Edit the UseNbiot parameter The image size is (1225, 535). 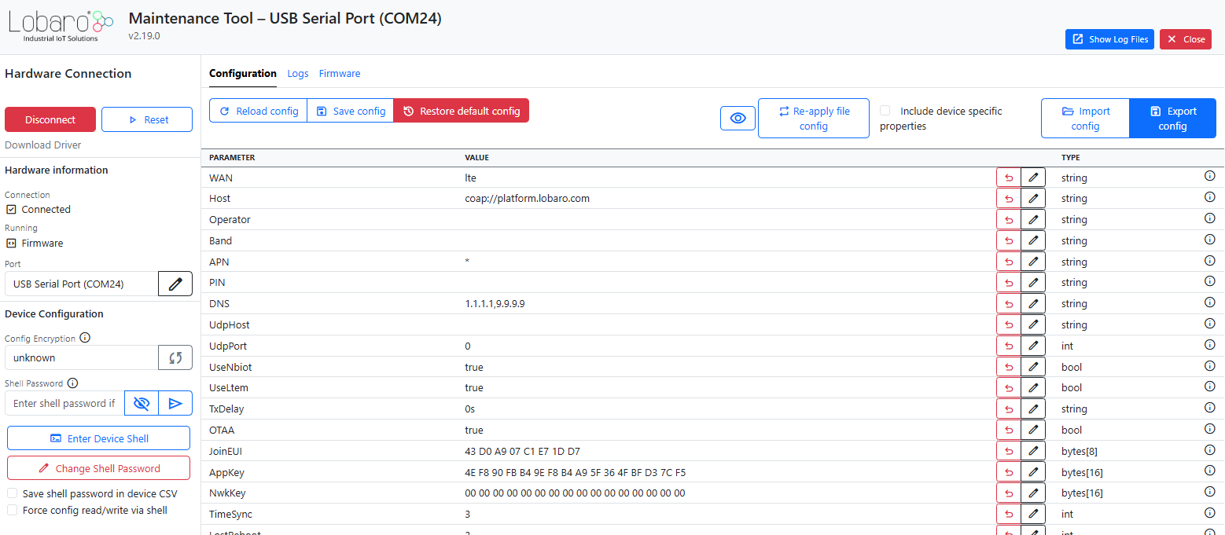[1033, 367]
